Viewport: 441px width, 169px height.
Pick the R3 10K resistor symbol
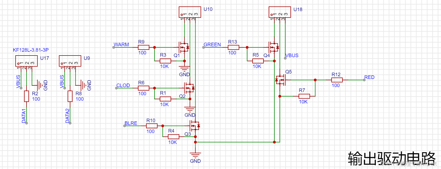(165, 61)
